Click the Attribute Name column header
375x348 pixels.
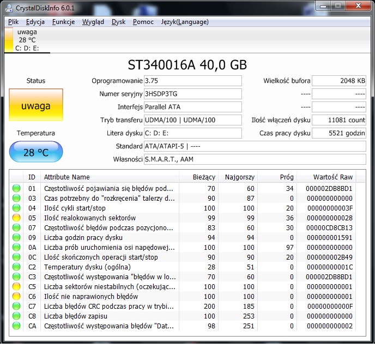[110, 177]
